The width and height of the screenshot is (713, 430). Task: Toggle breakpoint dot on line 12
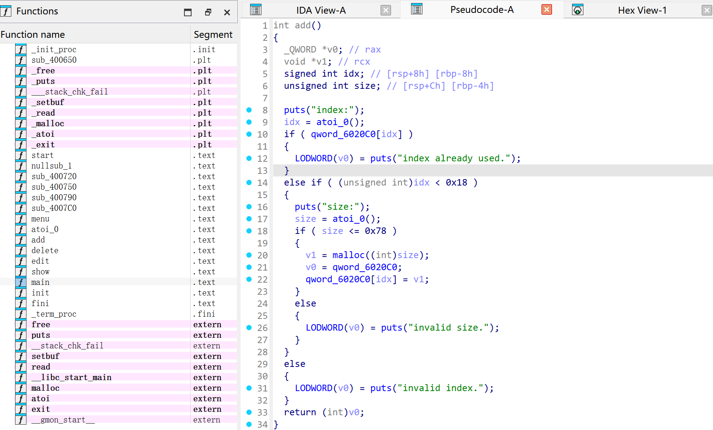pyautogui.click(x=249, y=158)
